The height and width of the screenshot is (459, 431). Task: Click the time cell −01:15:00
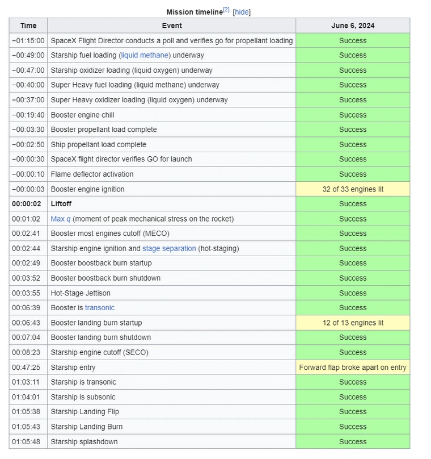pyautogui.click(x=28, y=40)
